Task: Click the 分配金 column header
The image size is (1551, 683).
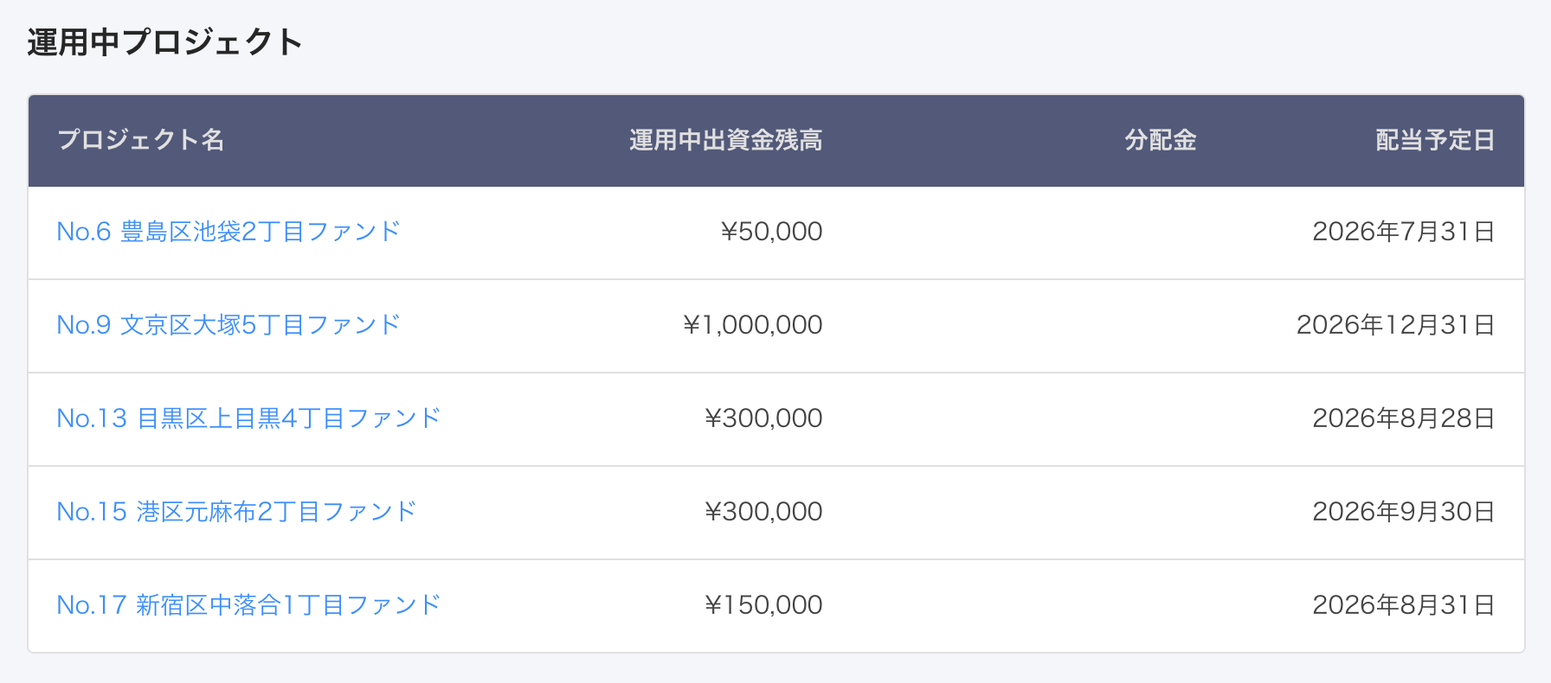Action: pos(1160,140)
